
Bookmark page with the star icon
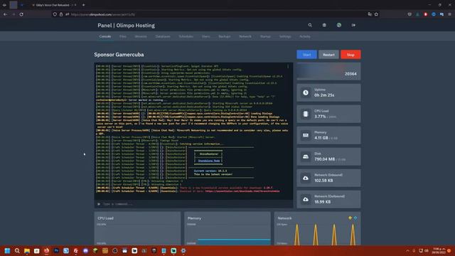pos(376,14)
